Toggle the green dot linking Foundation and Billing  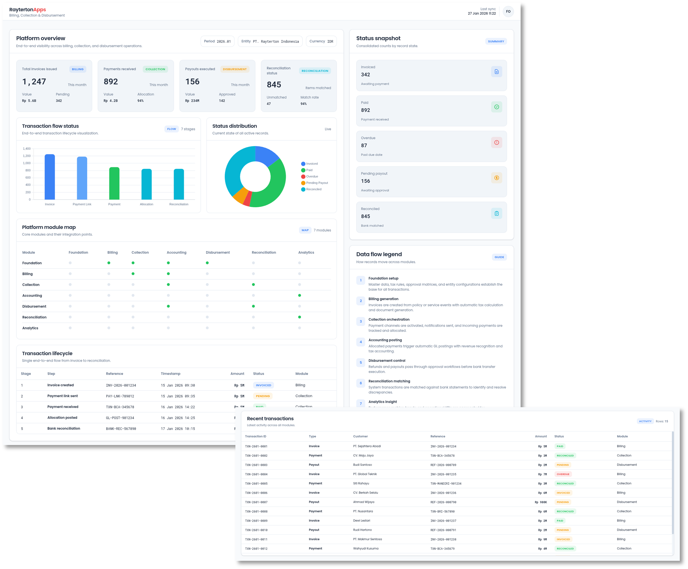click(109, 263)
